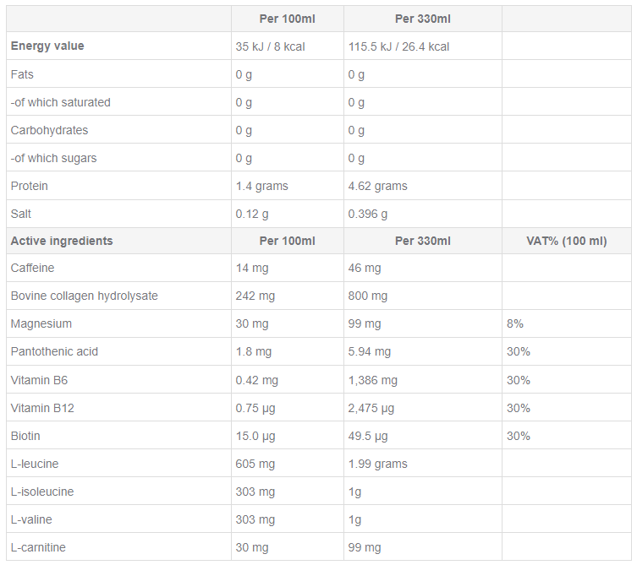Click the "VAT% (100 ml)" column header

(566, 241)
